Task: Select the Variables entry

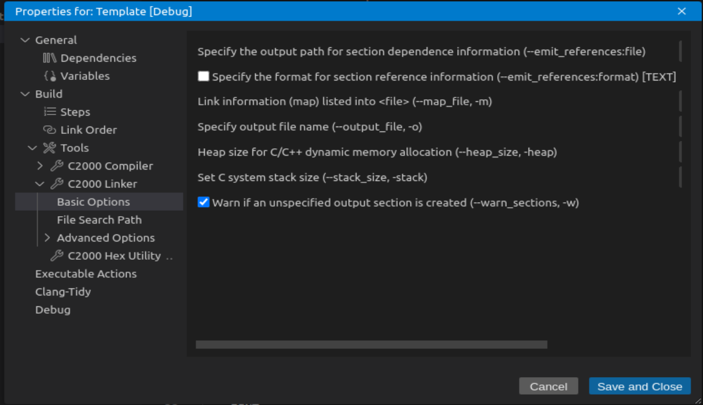Action: coord(85,76)
